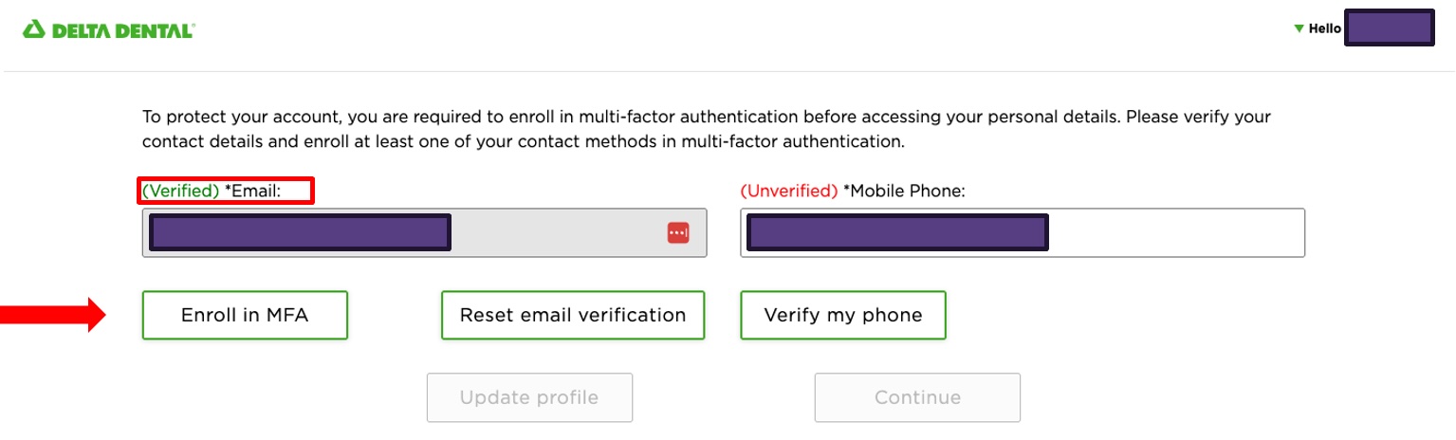Click the password manager icon in the Email field

click(x=677, y=233)
